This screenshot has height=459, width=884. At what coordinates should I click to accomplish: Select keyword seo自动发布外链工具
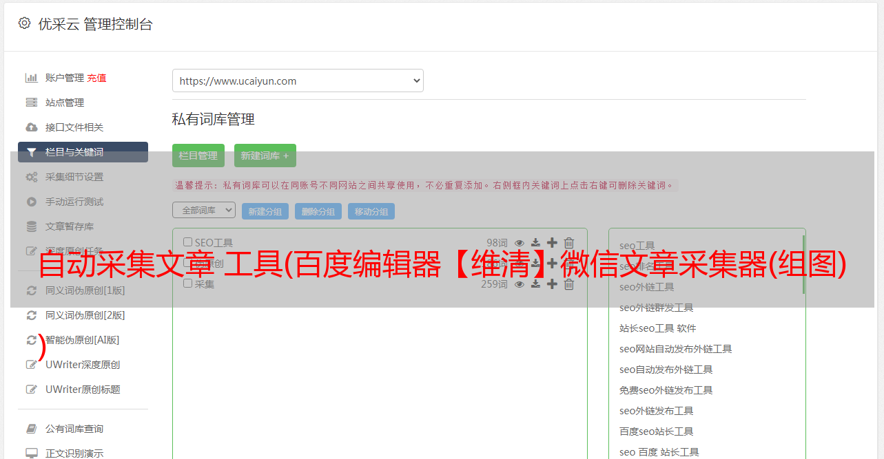(x=666, y=370)
